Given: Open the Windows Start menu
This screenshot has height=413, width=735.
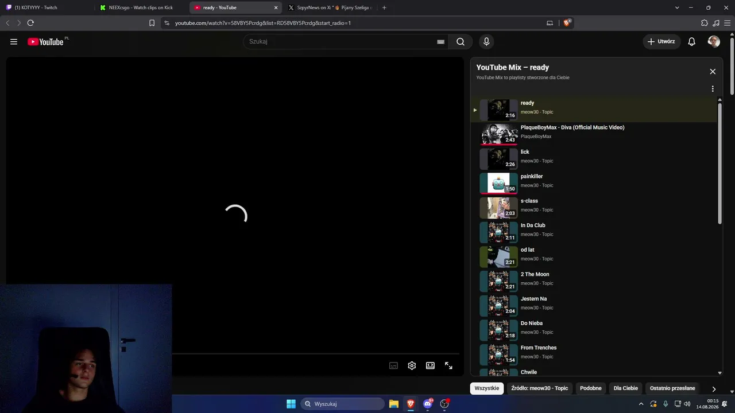Looking at the screenshot, I should click(x=291, y=404).
